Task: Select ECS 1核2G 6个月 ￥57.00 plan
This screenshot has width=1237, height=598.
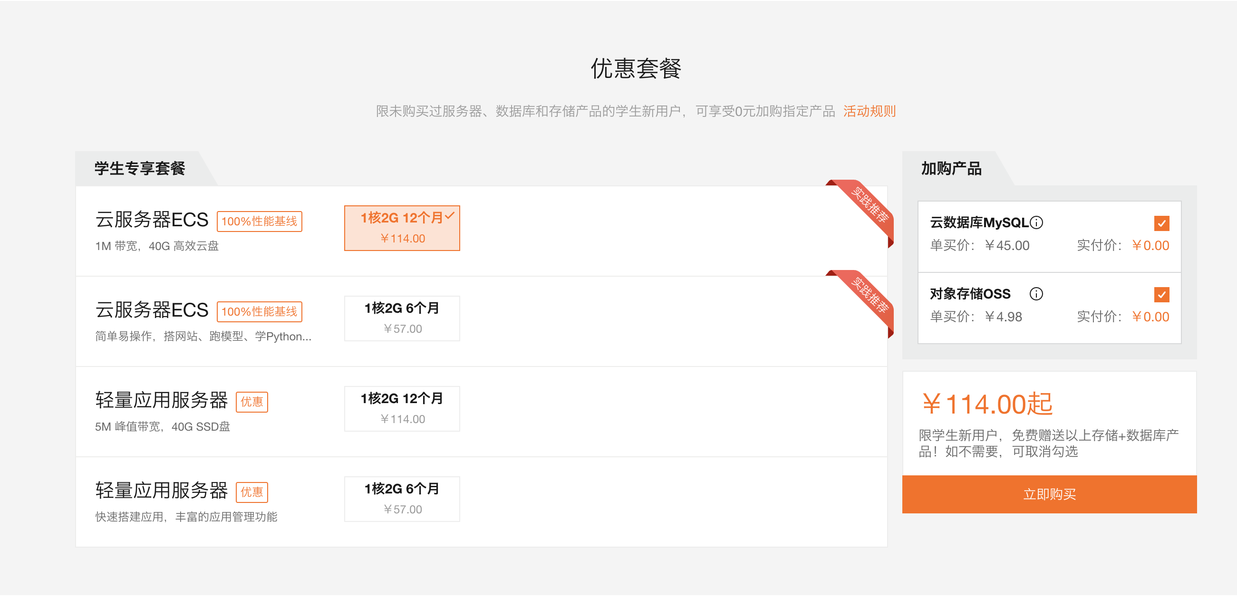Action: 402,319
